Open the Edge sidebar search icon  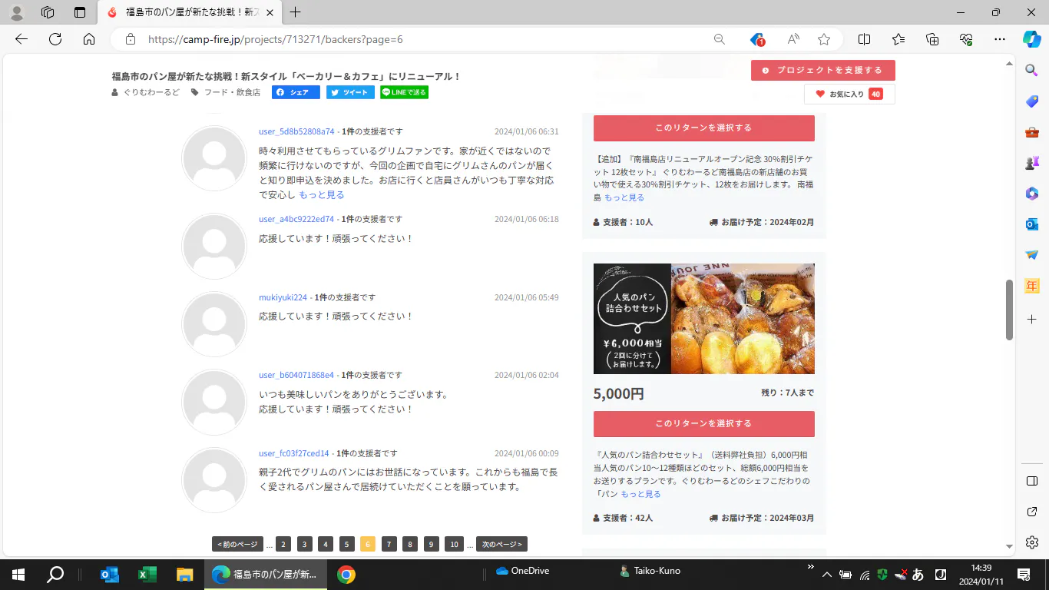click(1032, 70)
